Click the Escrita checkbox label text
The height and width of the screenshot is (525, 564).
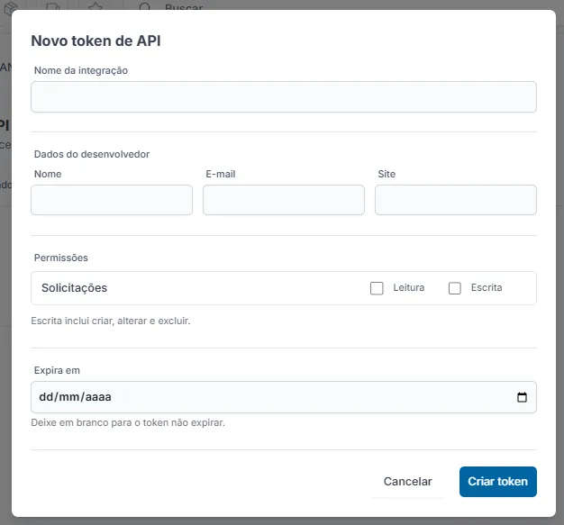(487, 287)
